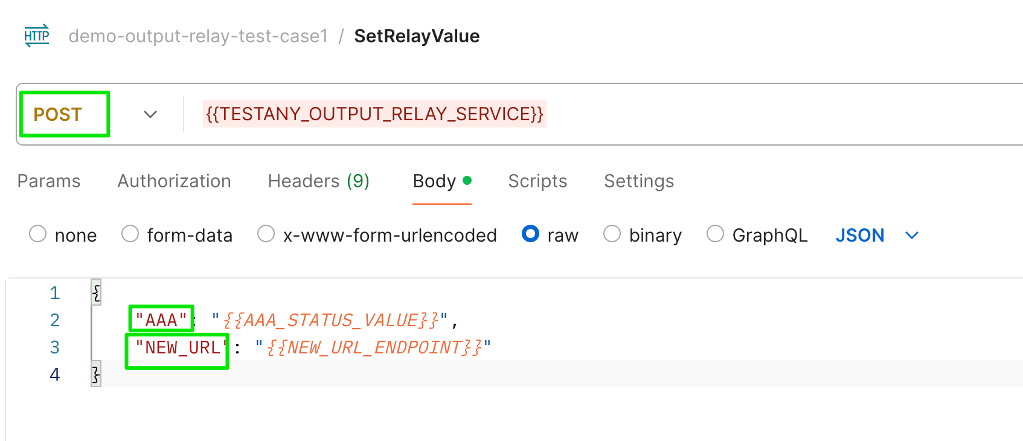Viewport: 1023px width, 441px height.
Task: Click the JSON format chevron arrow
Action: pyautogui.click(x=912, y=235)
